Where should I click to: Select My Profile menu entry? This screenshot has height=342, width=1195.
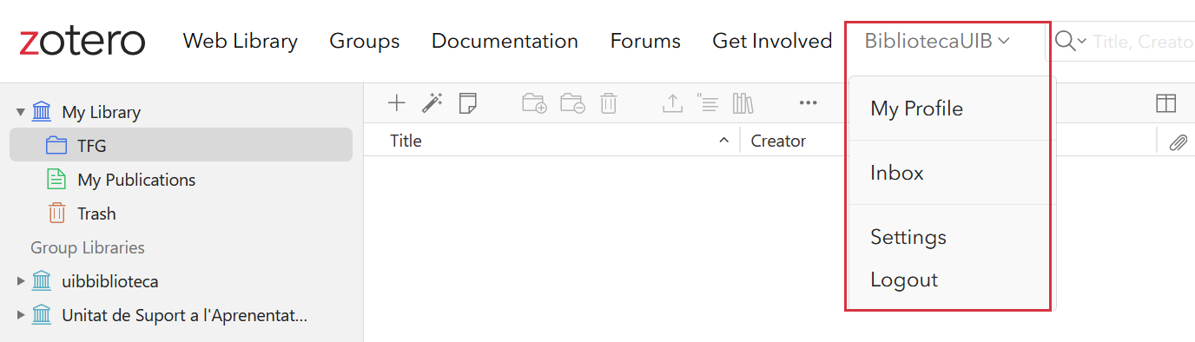[952, 109]
